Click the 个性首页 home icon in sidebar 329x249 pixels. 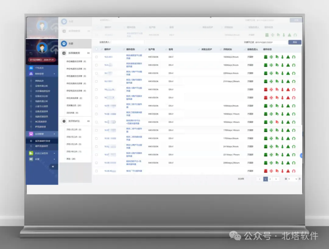31,68
